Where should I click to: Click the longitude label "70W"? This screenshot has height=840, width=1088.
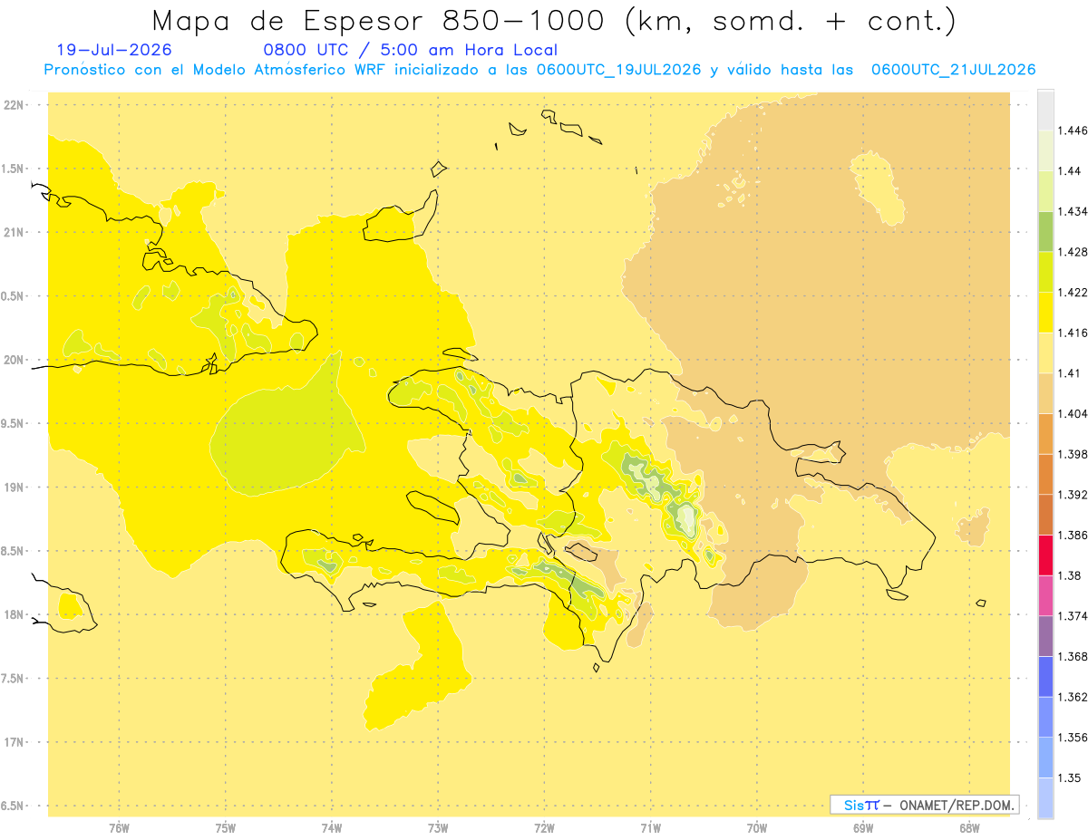[757, 828]
